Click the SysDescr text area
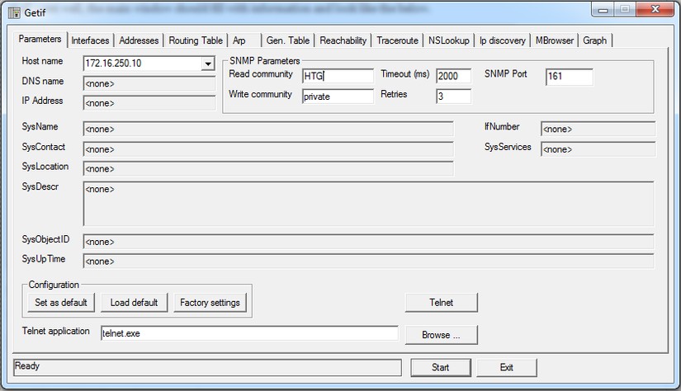This screenshot has height=391, width=681. [x=368, y=204]
